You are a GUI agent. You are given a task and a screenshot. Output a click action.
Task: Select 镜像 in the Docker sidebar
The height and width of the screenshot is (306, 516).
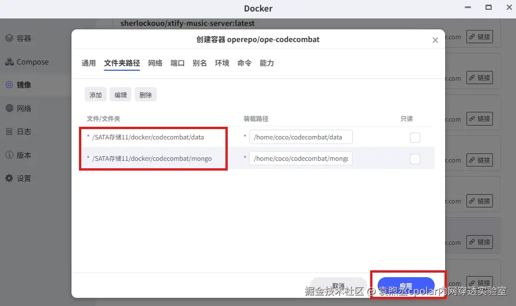tap(18, 85)
